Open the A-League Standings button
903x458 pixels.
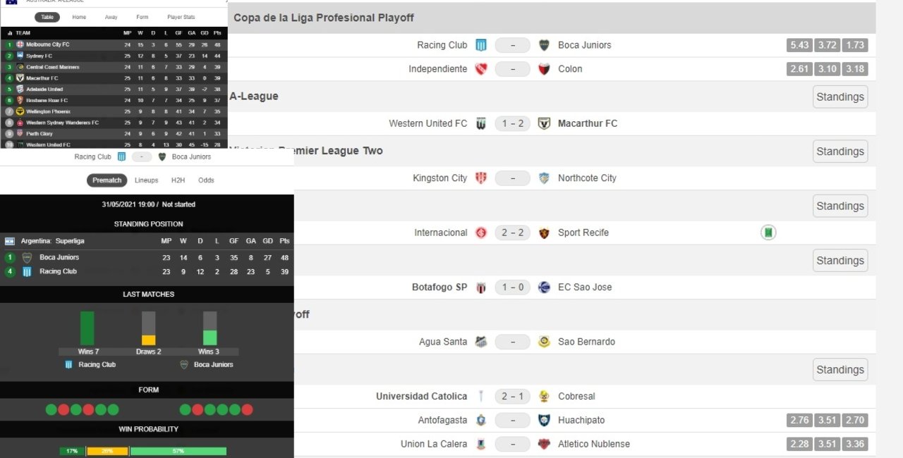(x=840, y=97)
